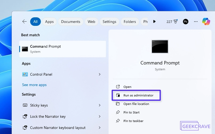Click the Run as administrator shield icon
Image resolution: width=215 pixels, height=134 pixels.
118,95
